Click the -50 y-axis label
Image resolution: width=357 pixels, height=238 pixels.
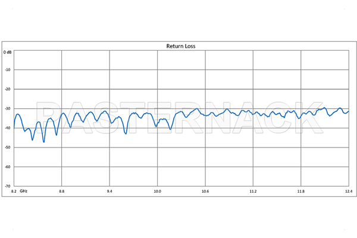[8, 148]
